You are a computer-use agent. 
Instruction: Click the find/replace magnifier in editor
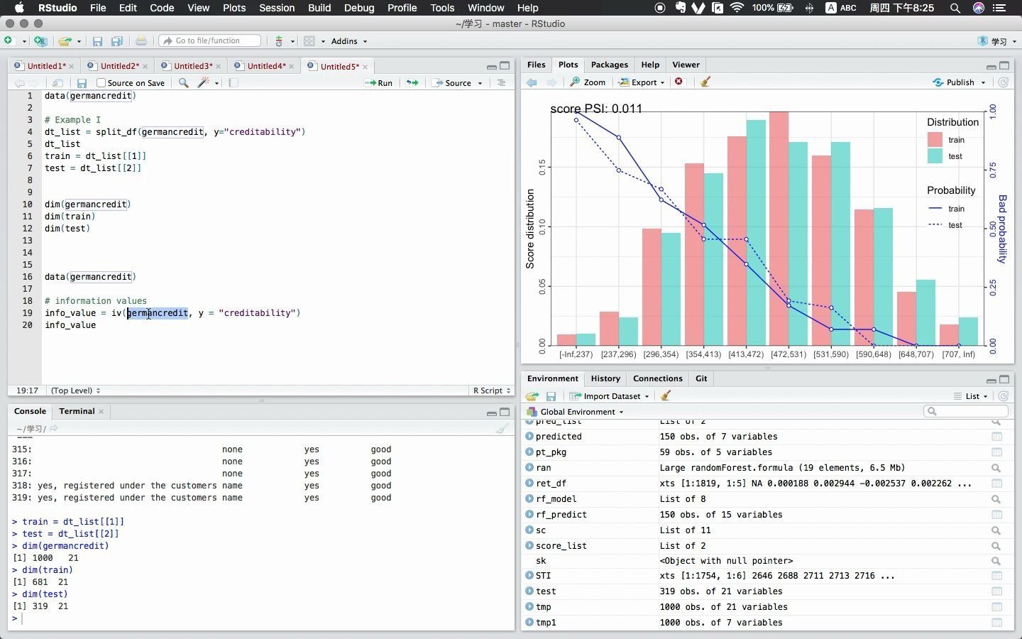184,83
